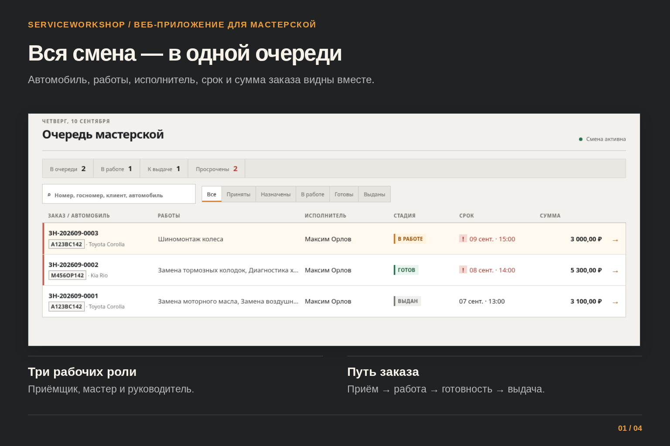
Task: Switch to the 'Назначены' filter tab
Action: pyautogui.click(x=276, y=194)
